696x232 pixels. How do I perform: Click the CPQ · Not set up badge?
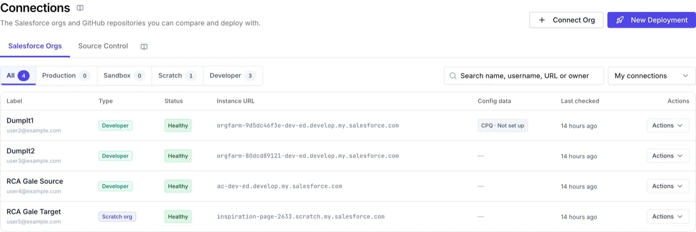tap(502, 125)
